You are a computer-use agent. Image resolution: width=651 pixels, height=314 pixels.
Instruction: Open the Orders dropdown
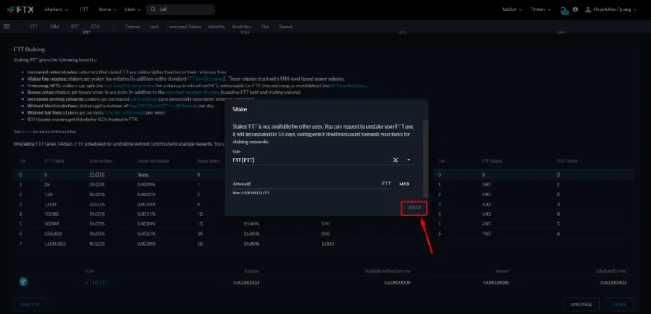(x=540, y=10)
